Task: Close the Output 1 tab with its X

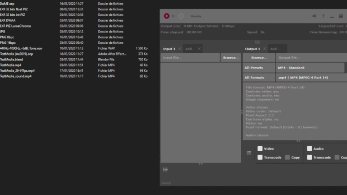Action: coord(265,49)
